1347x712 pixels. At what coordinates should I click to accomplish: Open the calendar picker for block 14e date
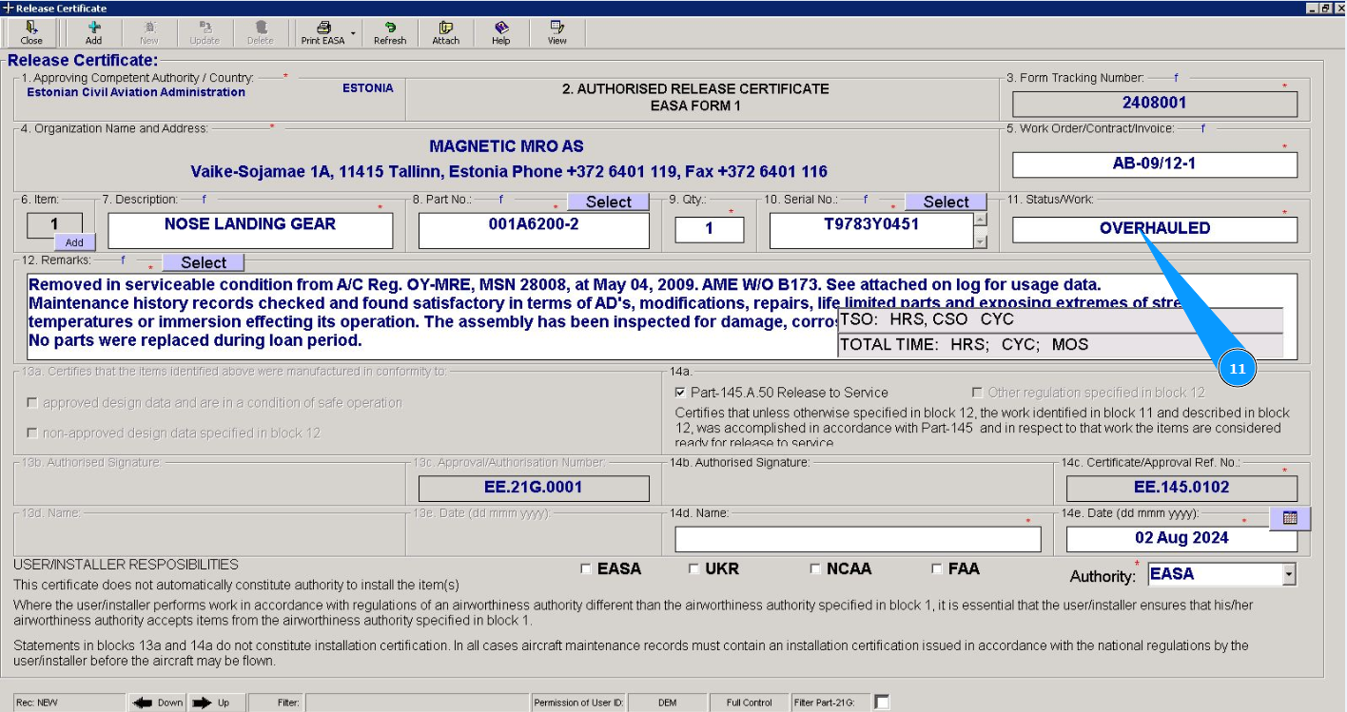point(1290,518)
